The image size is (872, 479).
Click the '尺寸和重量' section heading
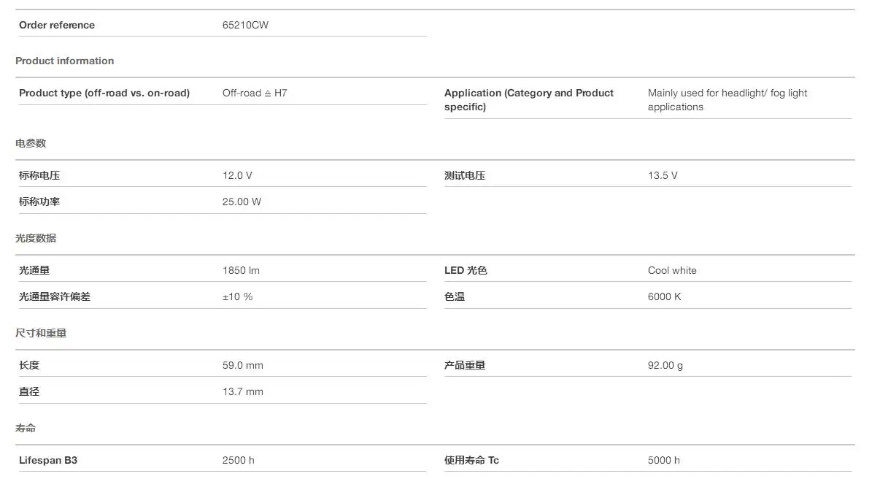tap(41, 333)
